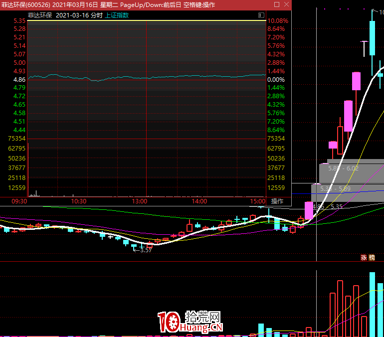The image size is (384, 337).
Task: Select the 分时 label in the header
Action: (97, 15)
